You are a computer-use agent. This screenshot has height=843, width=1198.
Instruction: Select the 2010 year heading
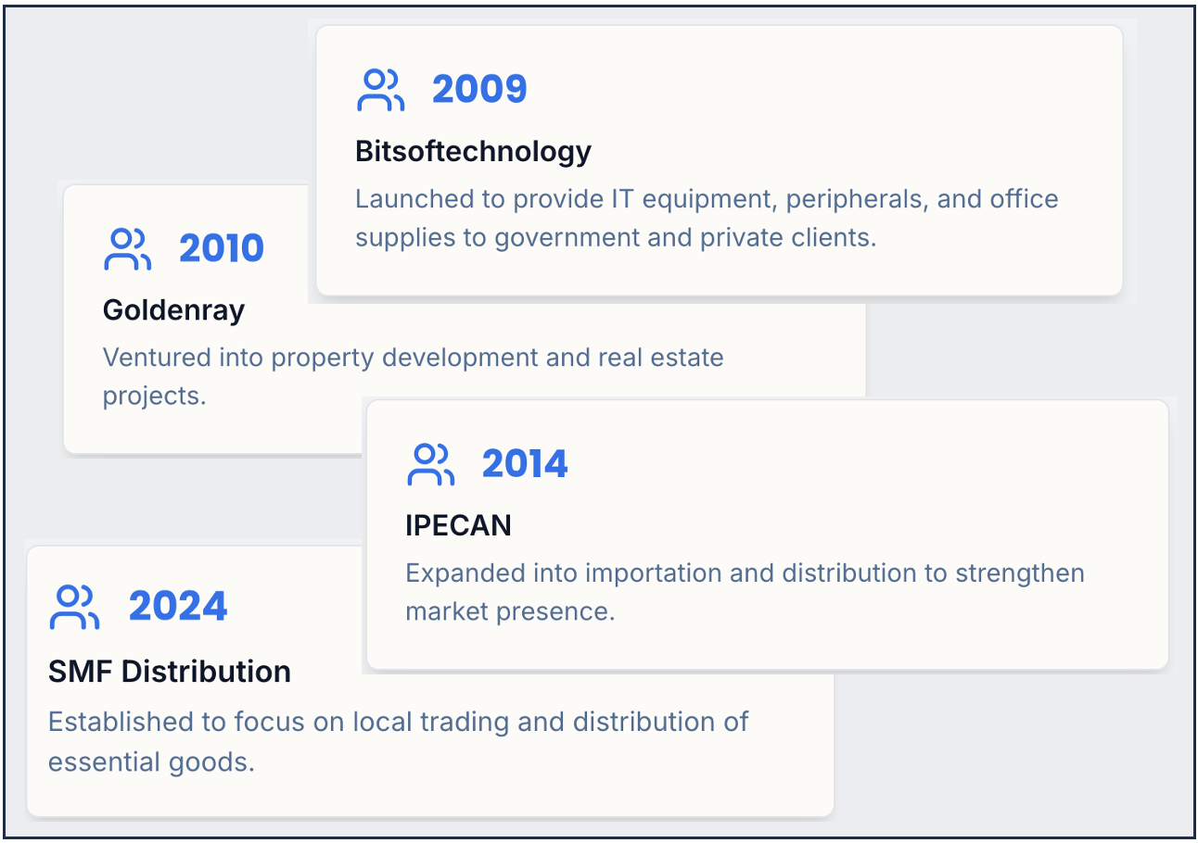[222, 248]
